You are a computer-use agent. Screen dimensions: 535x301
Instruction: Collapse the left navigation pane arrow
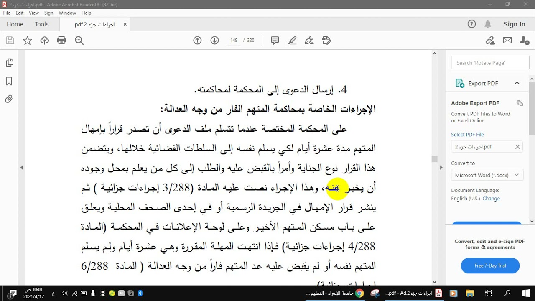(x=21, y=167)
